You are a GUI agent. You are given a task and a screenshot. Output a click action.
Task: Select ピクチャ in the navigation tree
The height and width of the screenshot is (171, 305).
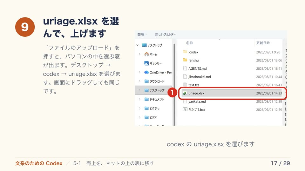pyautogui.click(x=154, y=108)
